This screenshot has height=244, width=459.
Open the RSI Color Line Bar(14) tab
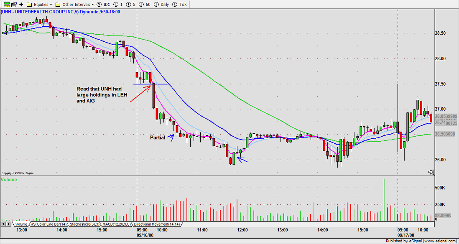point(48,224)
